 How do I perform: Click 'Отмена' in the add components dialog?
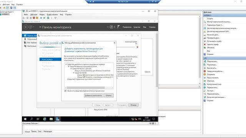pos(108,95)
